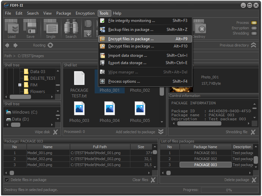Toggle the Shredding indicator
Viewport: 262px width, 196px height.
tap(254, 33)
